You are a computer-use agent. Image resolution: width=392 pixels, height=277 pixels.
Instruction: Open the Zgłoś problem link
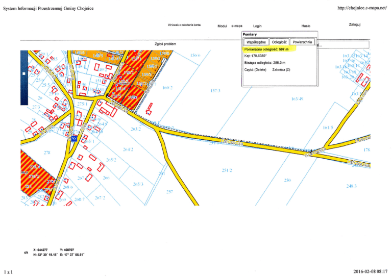click(165, 44)
